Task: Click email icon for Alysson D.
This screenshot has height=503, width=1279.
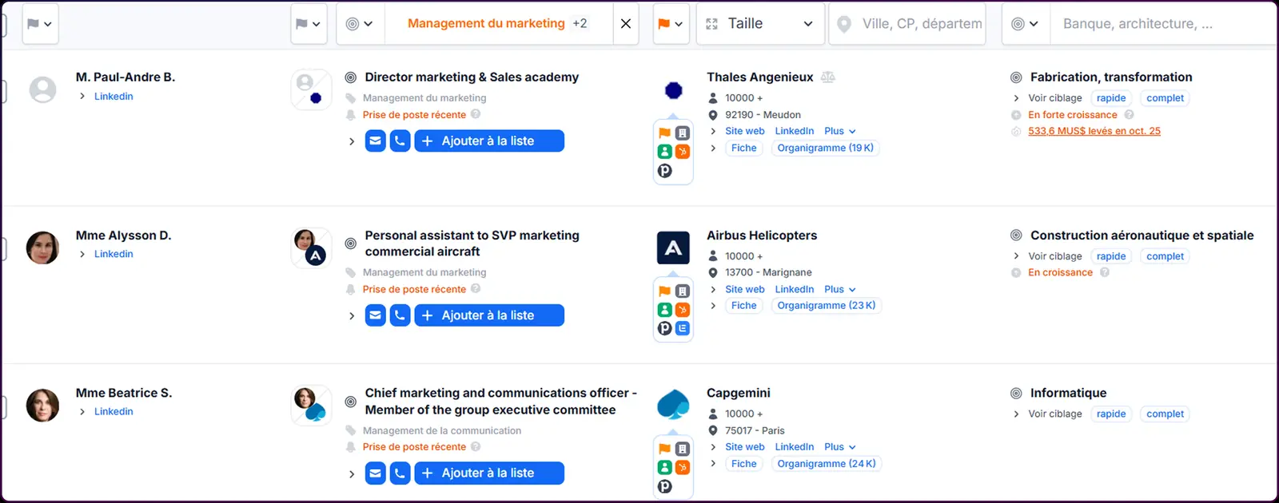Action: tap(376, 315)
